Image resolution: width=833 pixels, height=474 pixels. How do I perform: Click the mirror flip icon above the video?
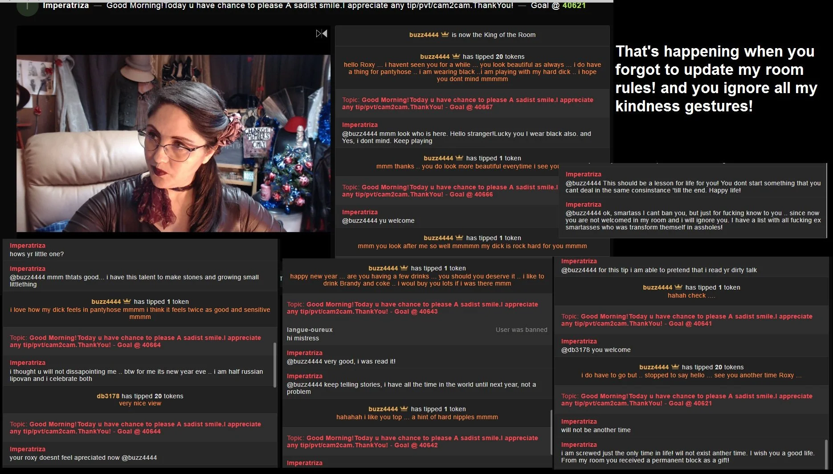pyautogui.click(x=321, y=33)
